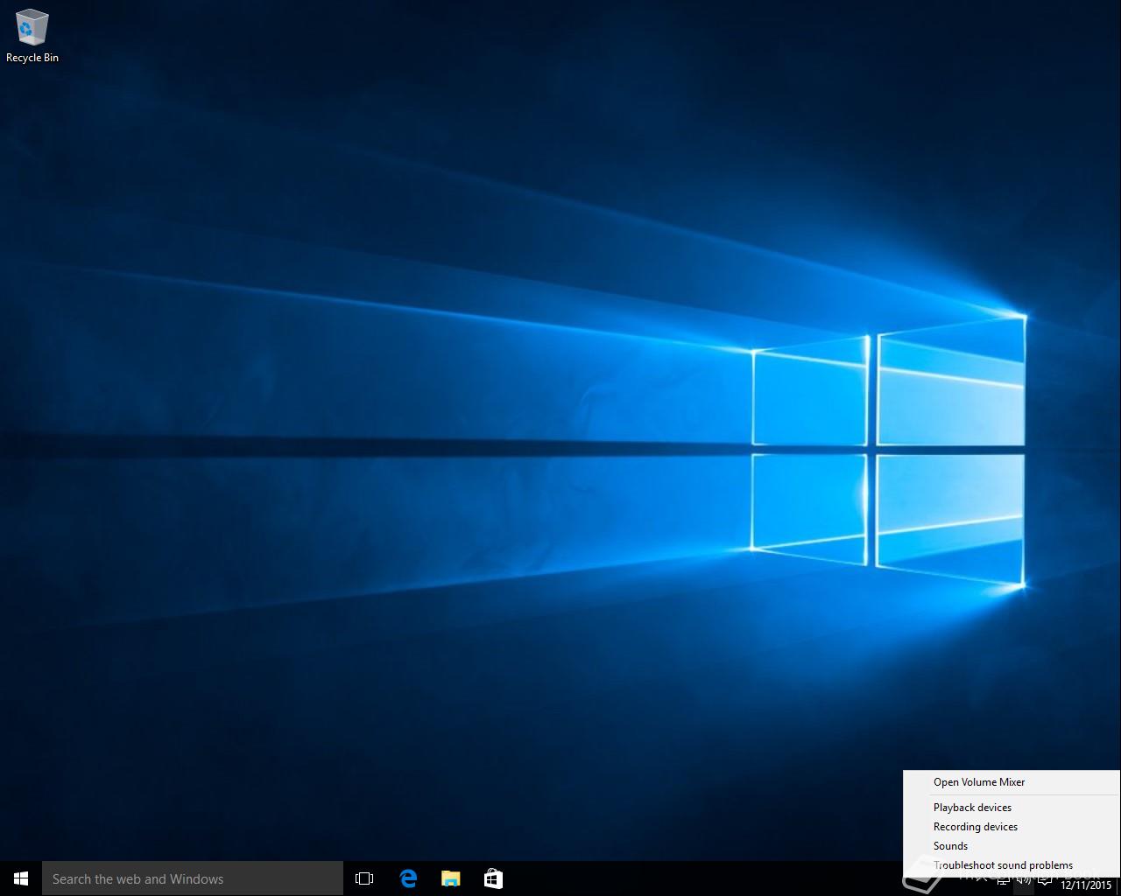Select the Recycle Bin desktop icon

tap(32, 36)
